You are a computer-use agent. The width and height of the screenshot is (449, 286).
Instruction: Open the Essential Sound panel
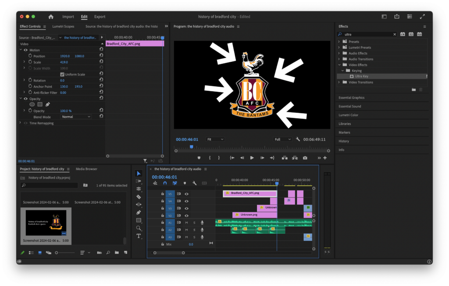pos(350,106)
